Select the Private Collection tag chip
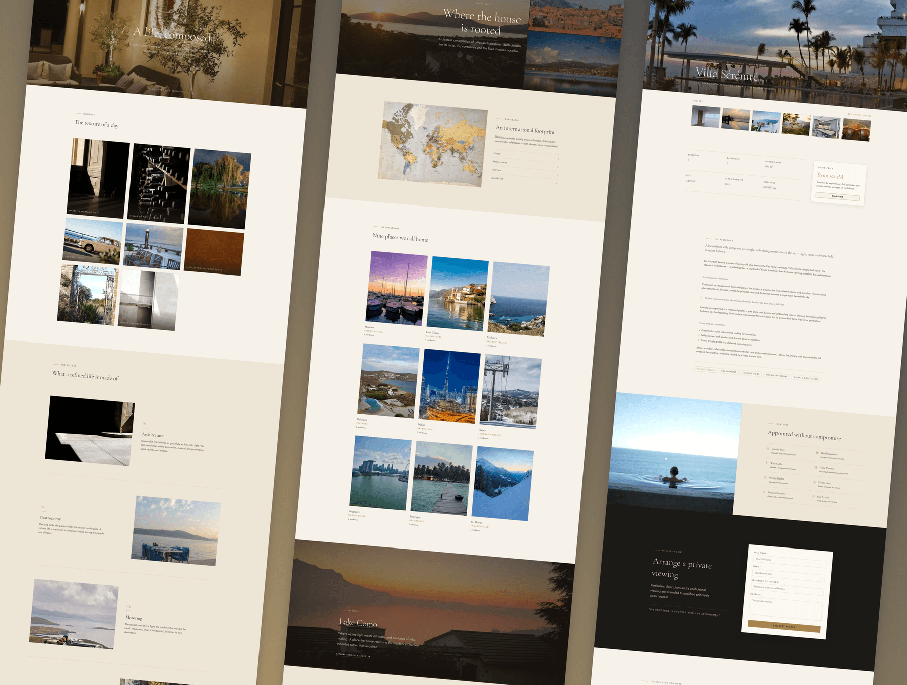 (x=806, y=378)
